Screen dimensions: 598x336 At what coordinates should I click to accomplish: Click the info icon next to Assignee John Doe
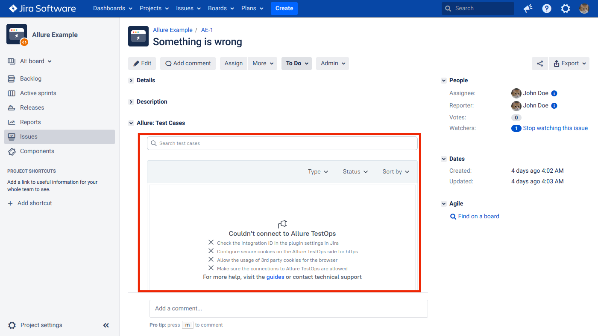coord(554,93)
